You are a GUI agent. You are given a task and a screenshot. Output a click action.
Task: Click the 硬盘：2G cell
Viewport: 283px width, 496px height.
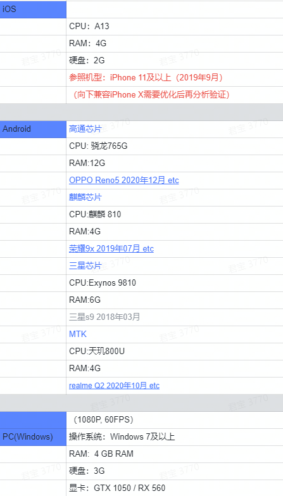click(175, 61)
